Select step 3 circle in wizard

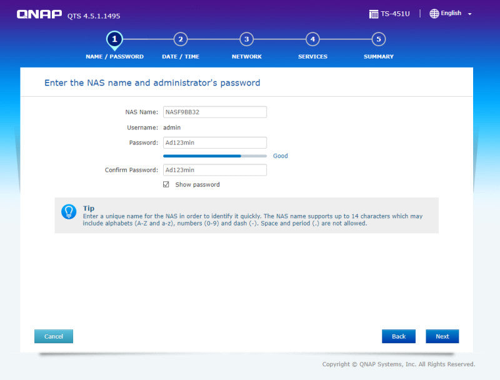click(246, 39)
